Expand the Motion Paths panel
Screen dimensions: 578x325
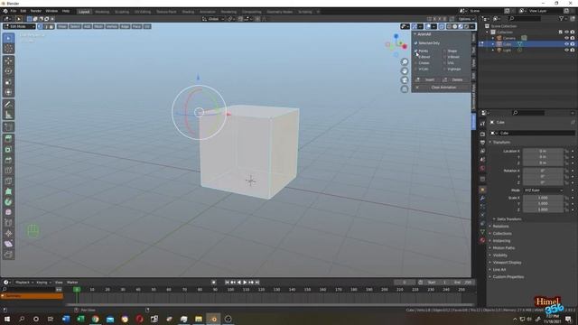(490, 248)
